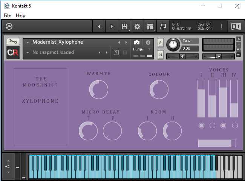Image resolution: width=245 pixels, height=181 pixels.
Task: Click the NI logo in the toolbar
Action: [236, 26]
